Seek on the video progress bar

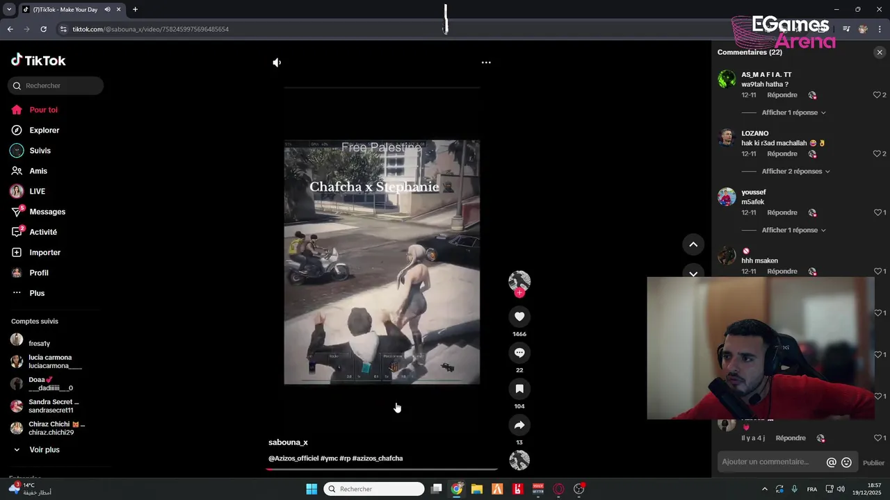pyautogui.click(x=382, y=469)
